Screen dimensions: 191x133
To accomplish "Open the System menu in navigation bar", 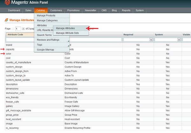I will (140, 10).
